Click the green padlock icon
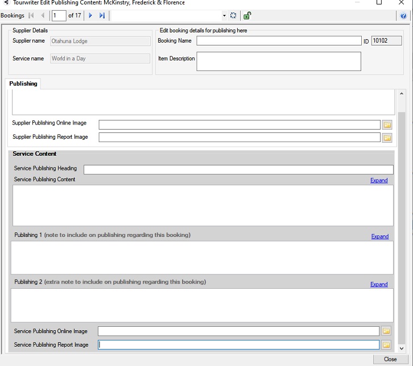The image size is (413, 366). click(247, 15)
